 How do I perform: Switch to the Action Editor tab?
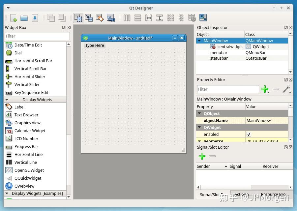point(243,195)
